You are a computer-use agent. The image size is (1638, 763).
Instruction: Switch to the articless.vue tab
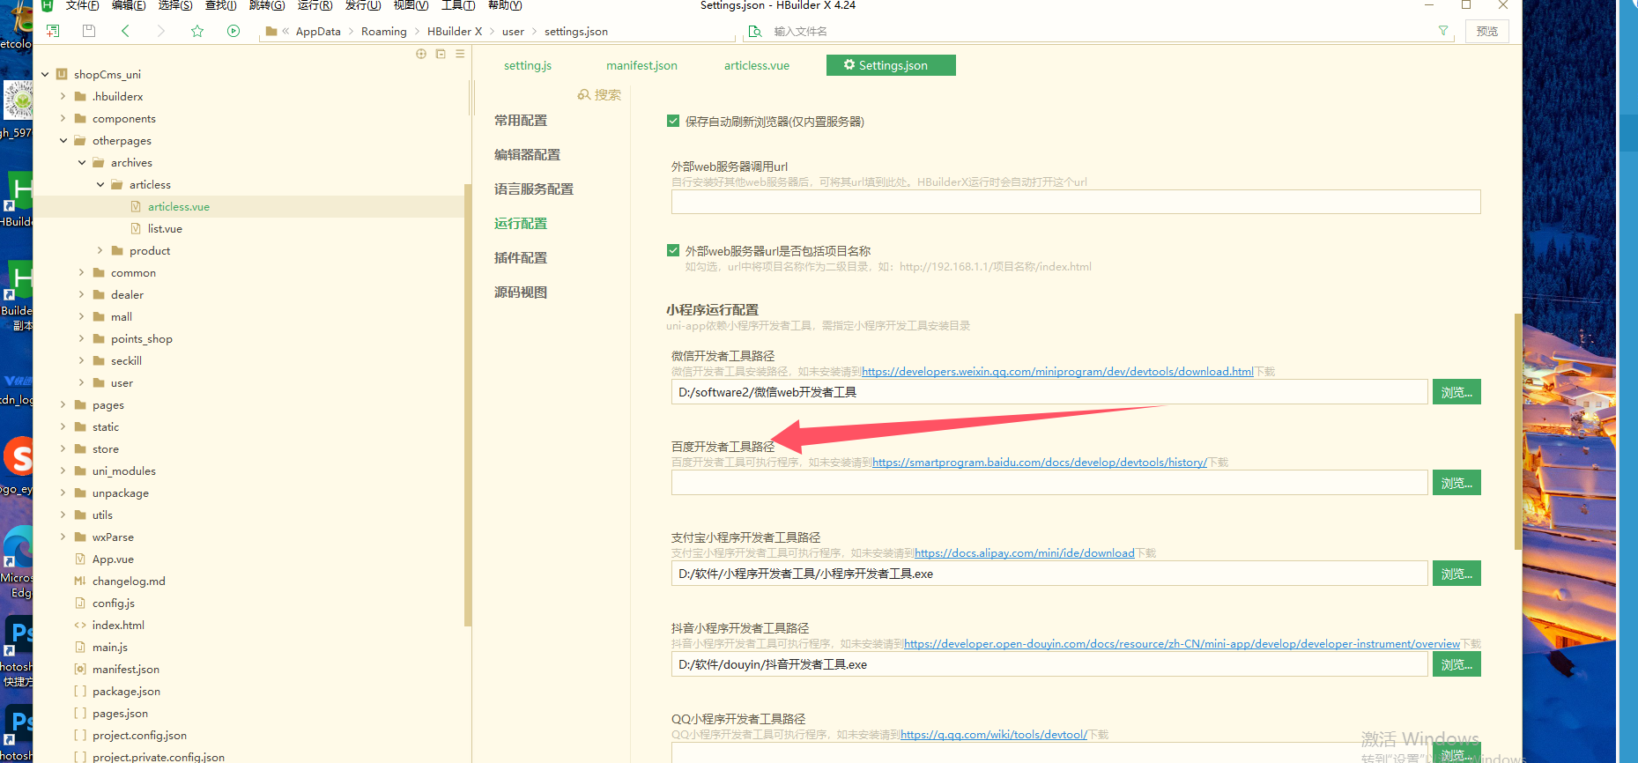point(757,65)
